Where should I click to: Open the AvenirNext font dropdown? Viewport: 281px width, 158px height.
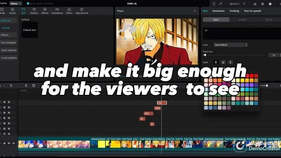tap(229, 45)
